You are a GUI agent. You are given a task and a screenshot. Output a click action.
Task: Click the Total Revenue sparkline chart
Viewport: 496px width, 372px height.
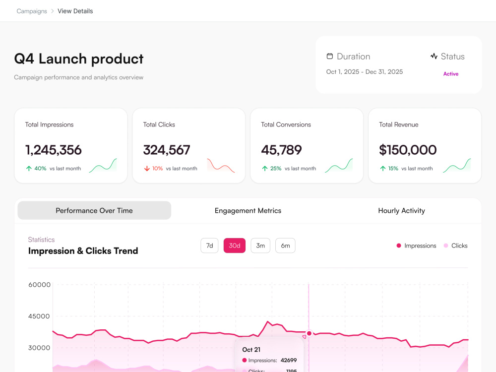point(457,166)
